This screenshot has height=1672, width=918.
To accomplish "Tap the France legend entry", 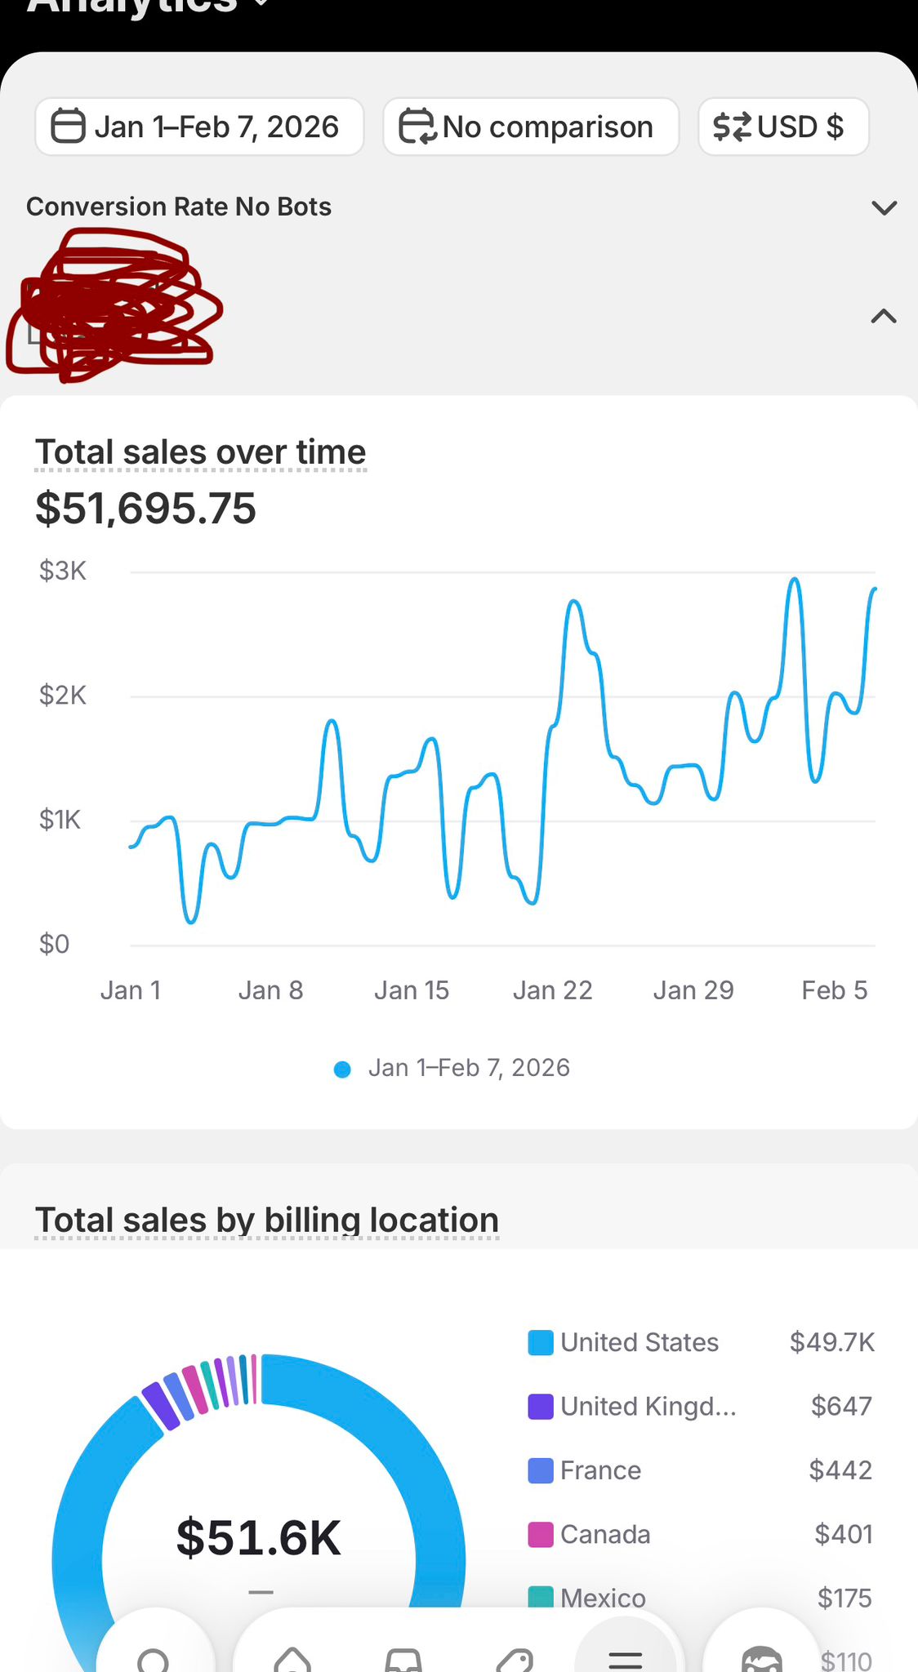I will [x=600, y=1470].
